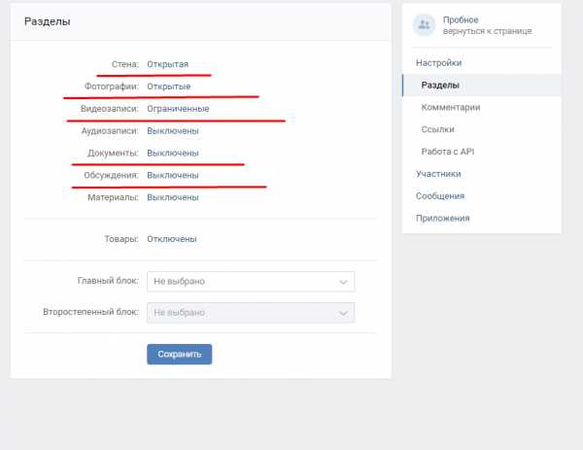Viewport: 583px width, 450px height.
Task: Open the Товары option Отключены
Action: (x=172, y=239)
